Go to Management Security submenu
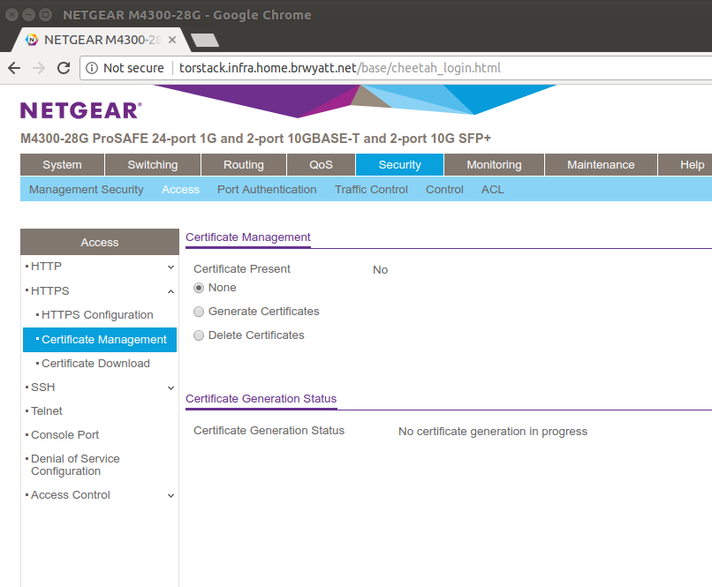The image size is (712, 587). click(87, 190)
